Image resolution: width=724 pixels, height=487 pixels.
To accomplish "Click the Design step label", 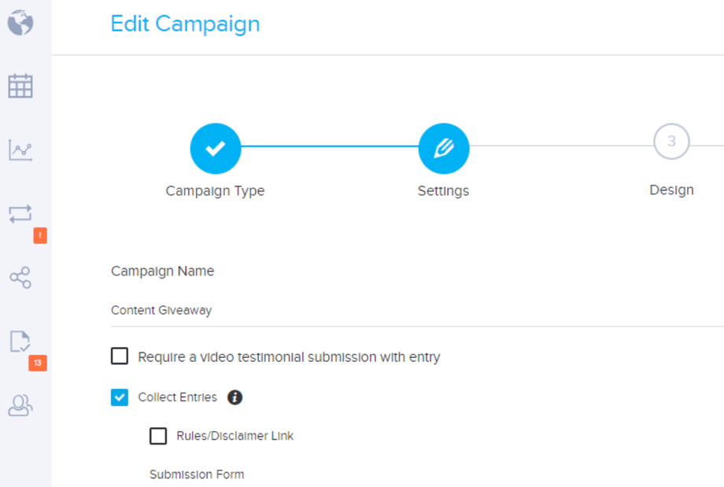I will click(671, 190).
